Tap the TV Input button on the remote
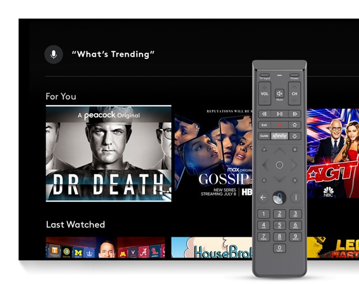Screen dimensions: 359x284 (265, 75)
